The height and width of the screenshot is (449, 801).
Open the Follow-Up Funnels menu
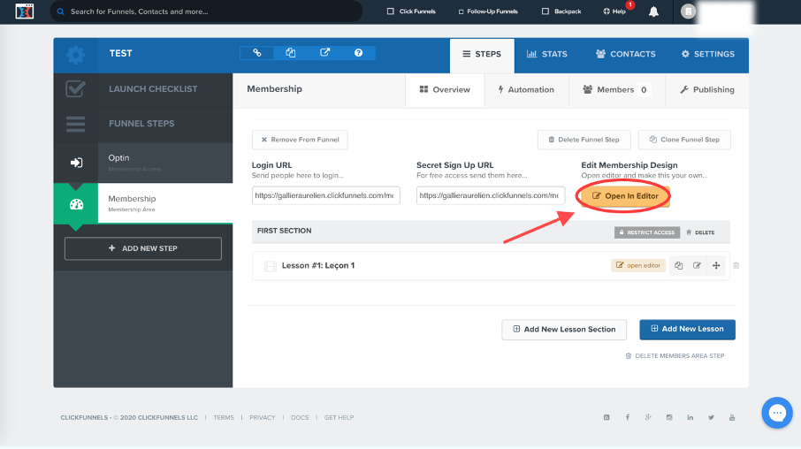pyautogui.click(x=488, y=11)
